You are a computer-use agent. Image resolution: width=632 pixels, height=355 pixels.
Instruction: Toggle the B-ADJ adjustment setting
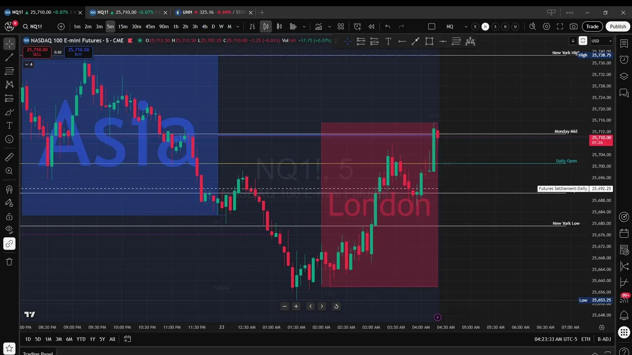coord(604,339)
